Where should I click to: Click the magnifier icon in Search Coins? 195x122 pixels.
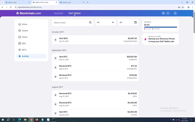[90, 22]
